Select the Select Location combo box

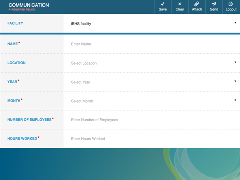[x=152, y=63]
